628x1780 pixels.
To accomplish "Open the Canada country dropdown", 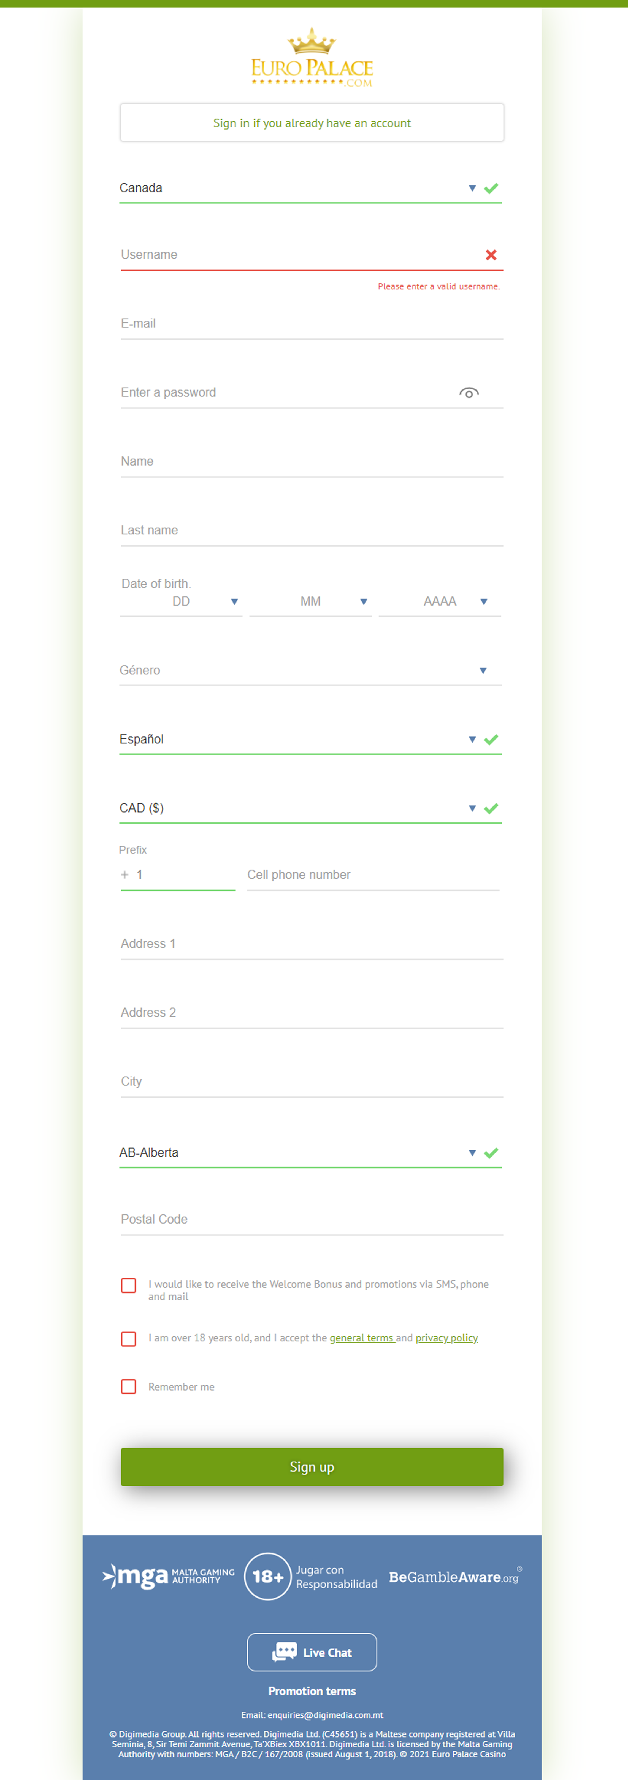I will tap(310, 188).
